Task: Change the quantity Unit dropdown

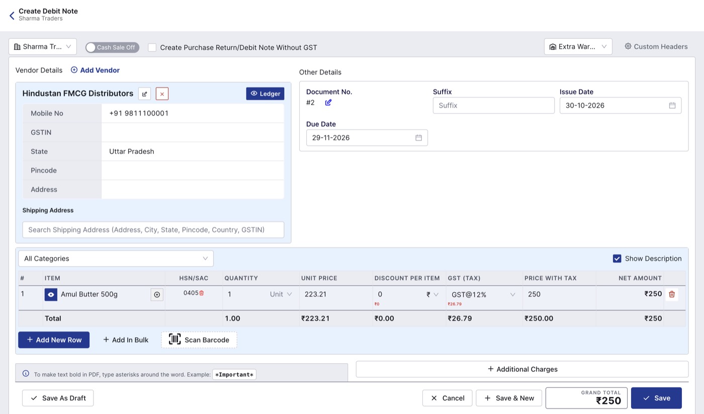Action: point(281,294)
